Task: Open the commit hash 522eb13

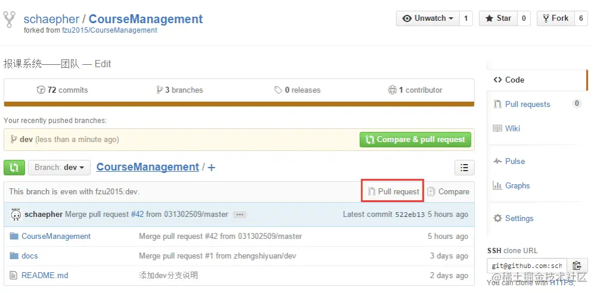Action: point(410,215)
